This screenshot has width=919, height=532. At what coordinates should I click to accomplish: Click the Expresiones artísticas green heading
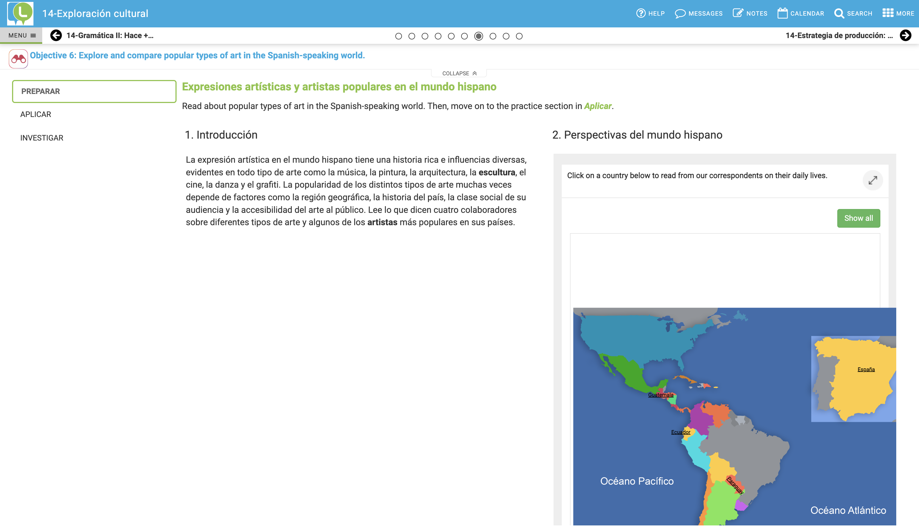(x=339, y=87)
